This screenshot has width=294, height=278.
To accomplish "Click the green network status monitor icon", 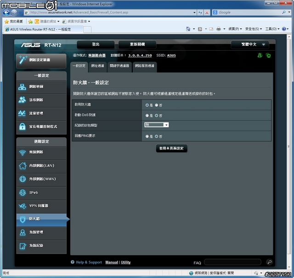I will point(268,56).
